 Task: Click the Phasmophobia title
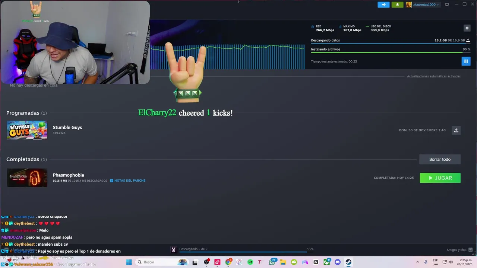click(68, 175)
